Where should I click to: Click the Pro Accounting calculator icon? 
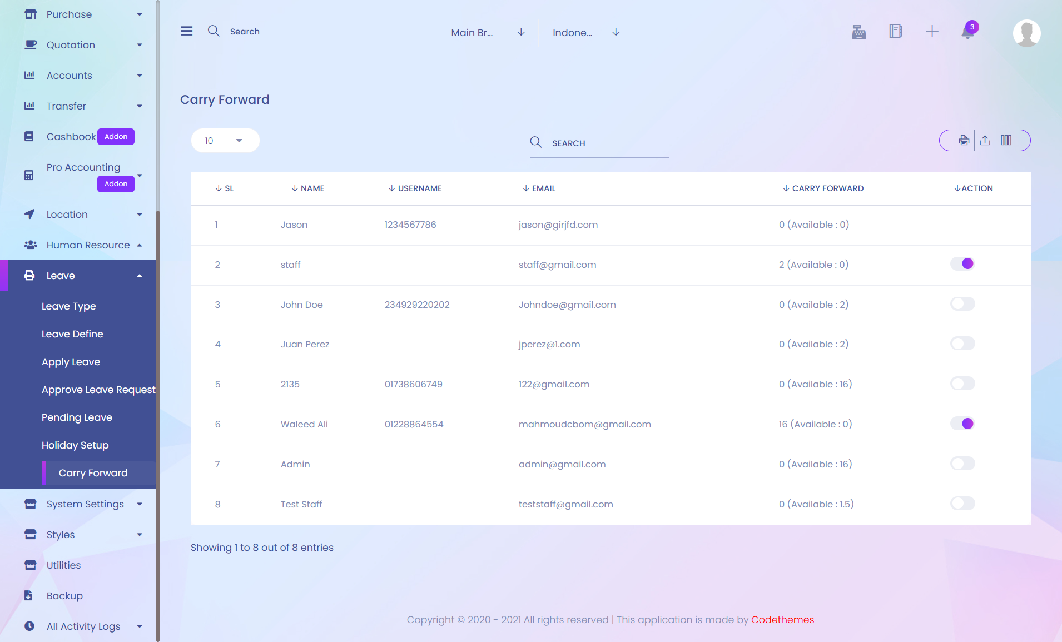tap(29, 175)
